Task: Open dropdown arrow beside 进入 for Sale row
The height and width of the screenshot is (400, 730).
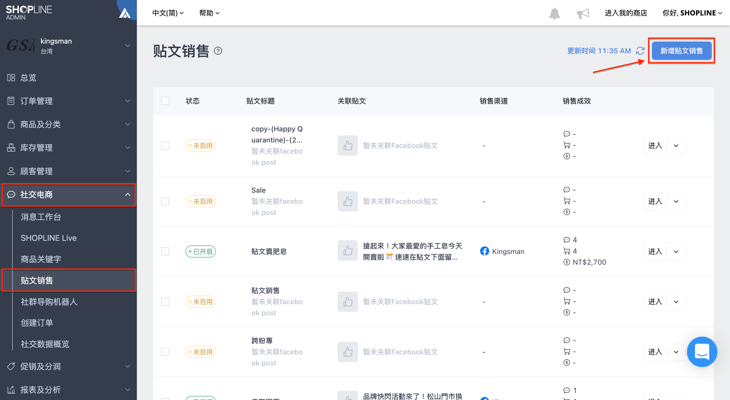Action: pyautogui.click(x=676, y=201)
